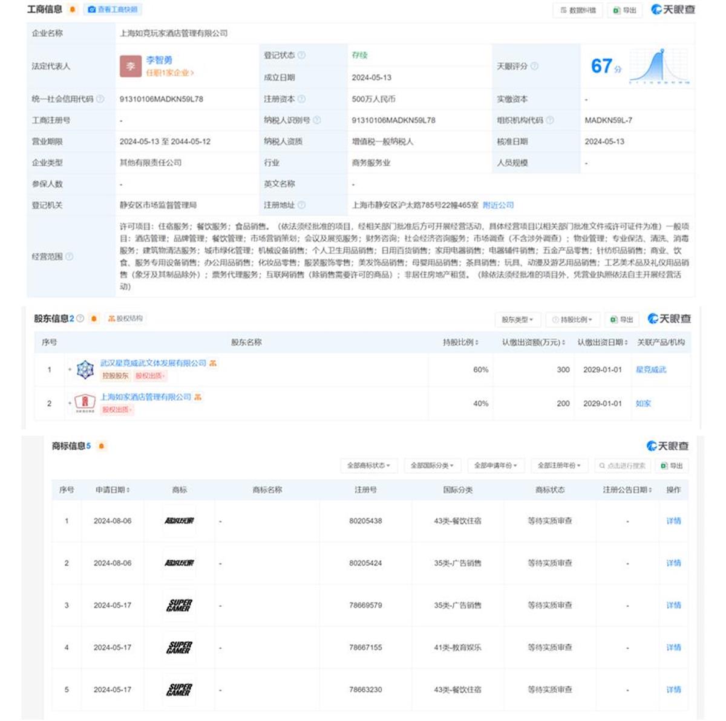Image resolution: width=726 pixels, height=721 pixels.
Task: Expand the 任职1家企业 link
Action: click(x=170, y=73)
